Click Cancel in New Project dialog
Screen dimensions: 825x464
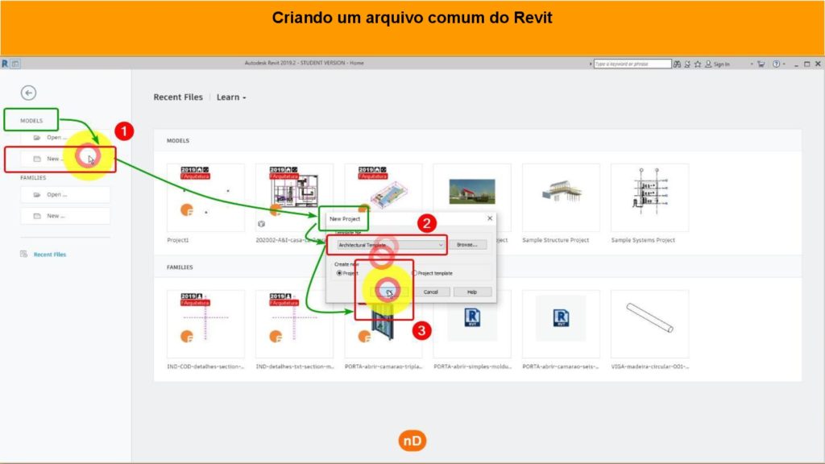pyautogui.click(x=431, y=292)
